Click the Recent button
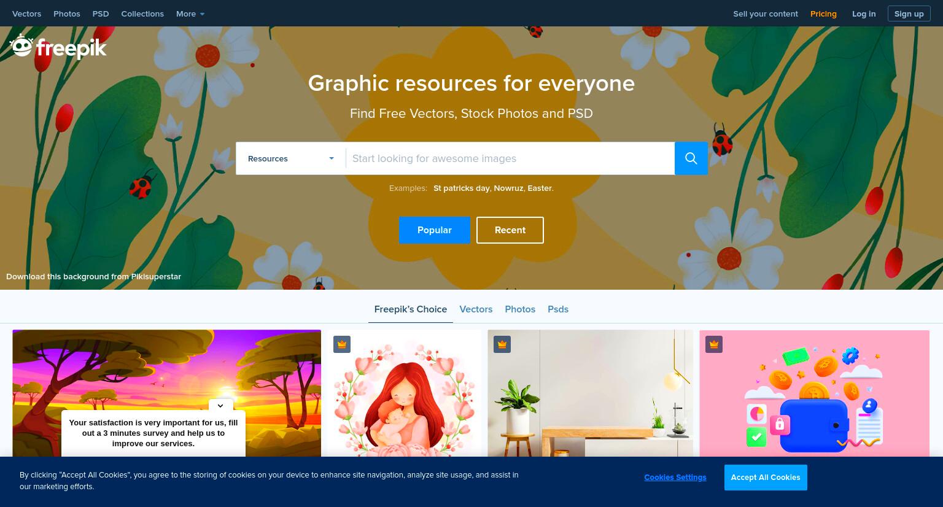 pyautogui.click(x=510, y=230)
